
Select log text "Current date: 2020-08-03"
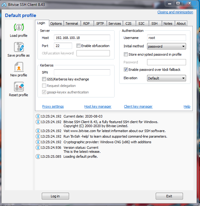pyautogui.click(x=83, y=116)
